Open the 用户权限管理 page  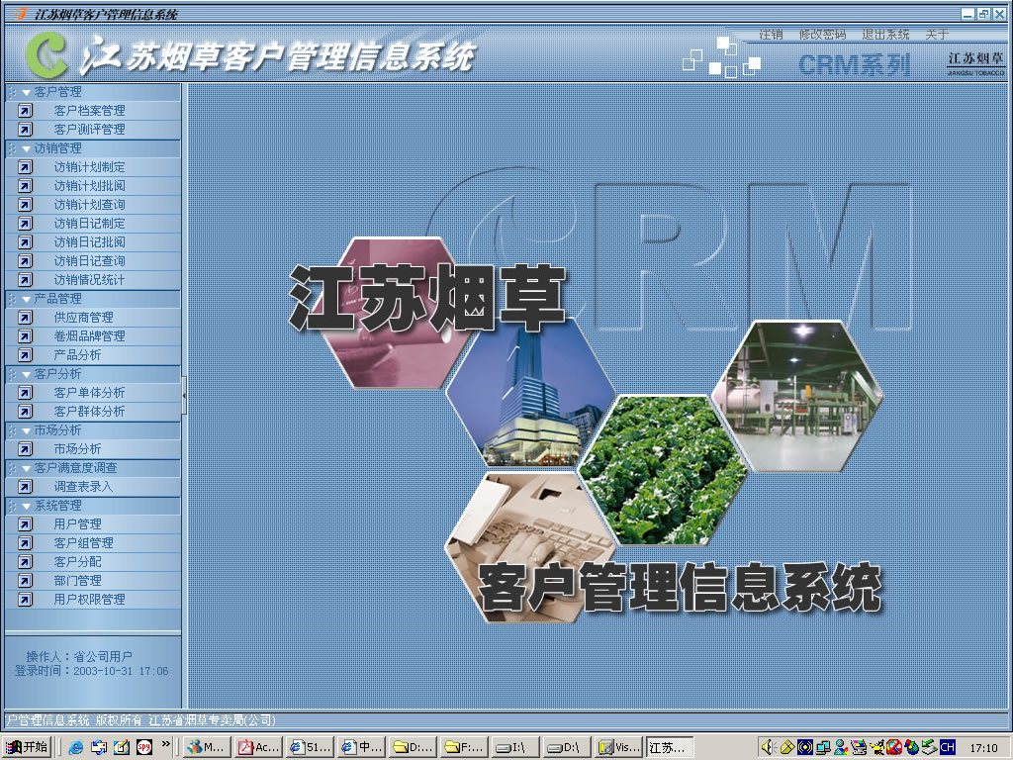90,599
